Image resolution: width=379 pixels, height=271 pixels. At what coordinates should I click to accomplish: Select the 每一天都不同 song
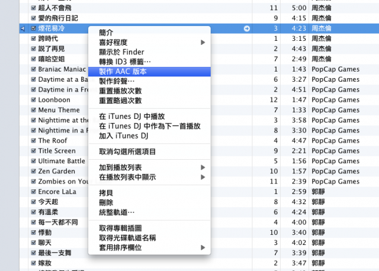[x=58, y=222]
